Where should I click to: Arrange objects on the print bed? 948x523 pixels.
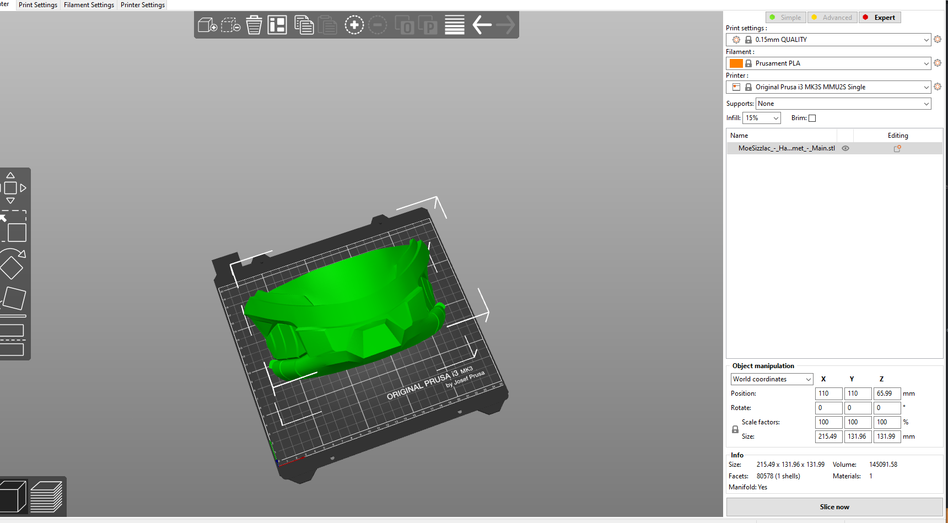[x=277, y=25]
